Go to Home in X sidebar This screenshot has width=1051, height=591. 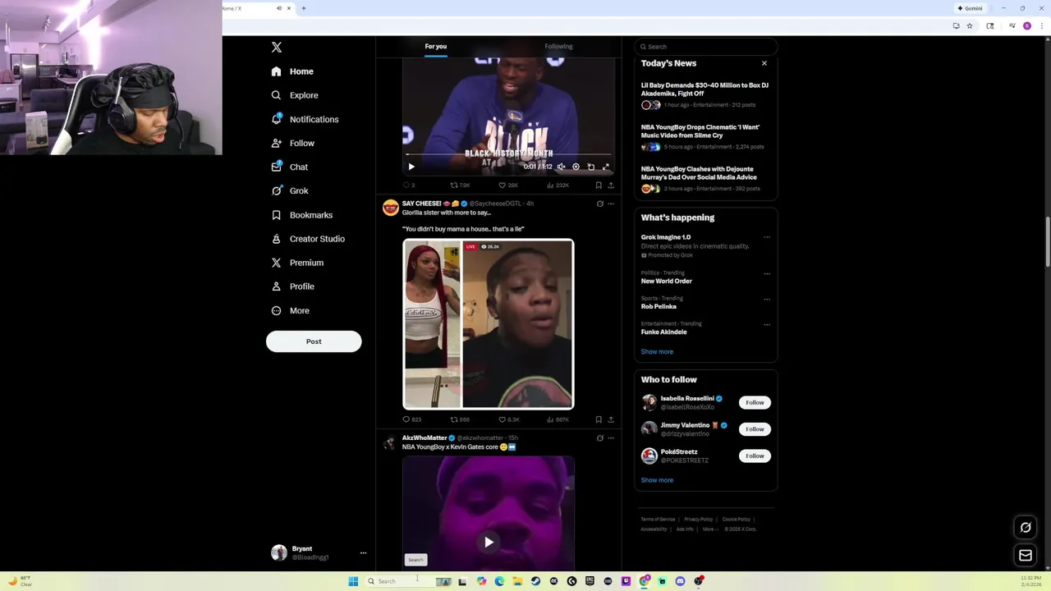click(292, 71)
